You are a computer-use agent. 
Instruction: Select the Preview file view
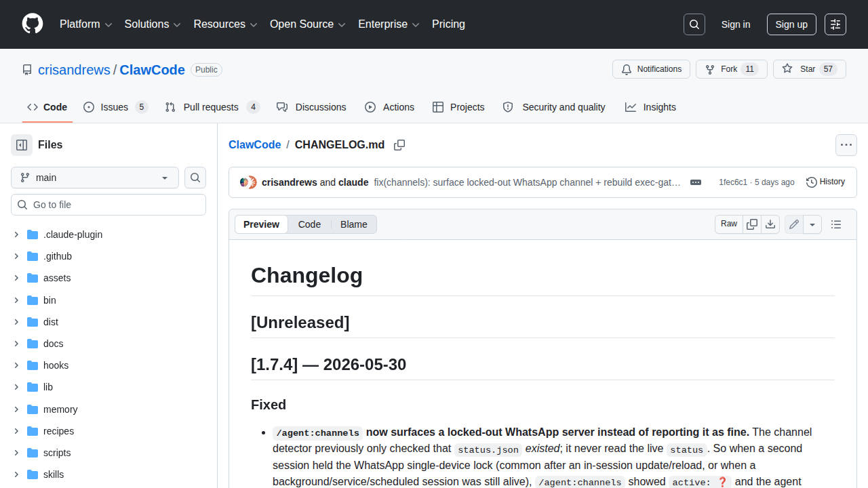pyautogui.click(x=261, y=224)
